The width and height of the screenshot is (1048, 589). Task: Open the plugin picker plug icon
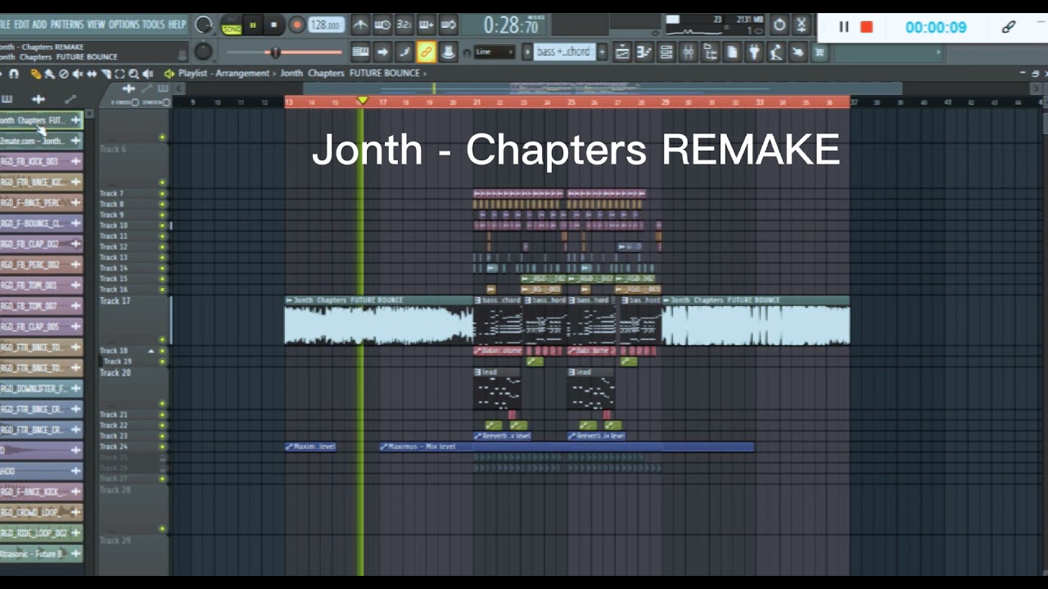click(x=754, y=52)
